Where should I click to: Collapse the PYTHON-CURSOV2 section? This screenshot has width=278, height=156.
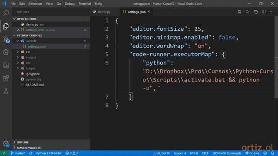point(14,36)
